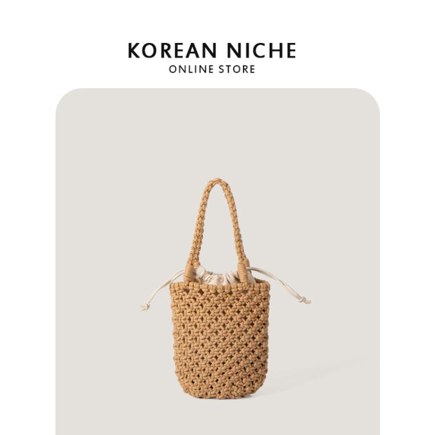Click the left handle ring connector

click(189, 270)
